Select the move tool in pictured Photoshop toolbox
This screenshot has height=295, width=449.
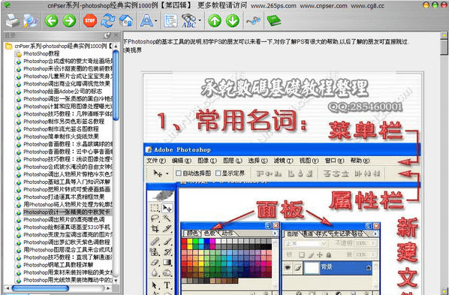pos(167,208)
